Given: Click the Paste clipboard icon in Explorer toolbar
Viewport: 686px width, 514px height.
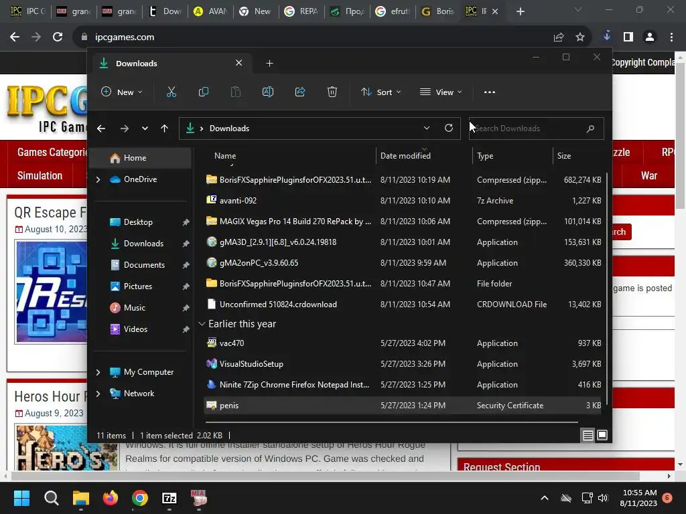Looking at the screenshot, I should pos(235,92).
